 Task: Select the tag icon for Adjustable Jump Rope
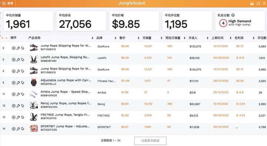23,83
